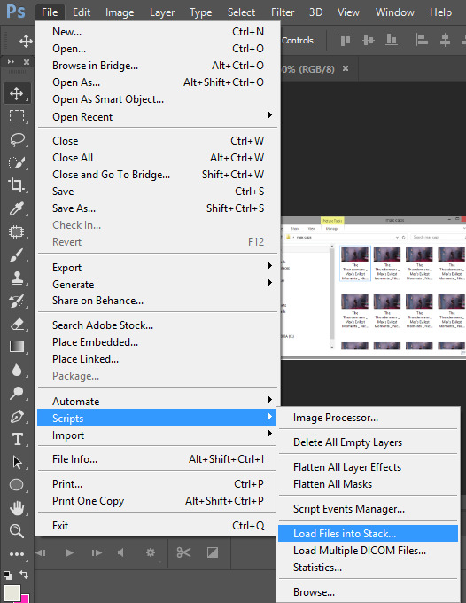
Task: Open the timeline settings gear
Action: pyautogui.click(x=151, y=552)
